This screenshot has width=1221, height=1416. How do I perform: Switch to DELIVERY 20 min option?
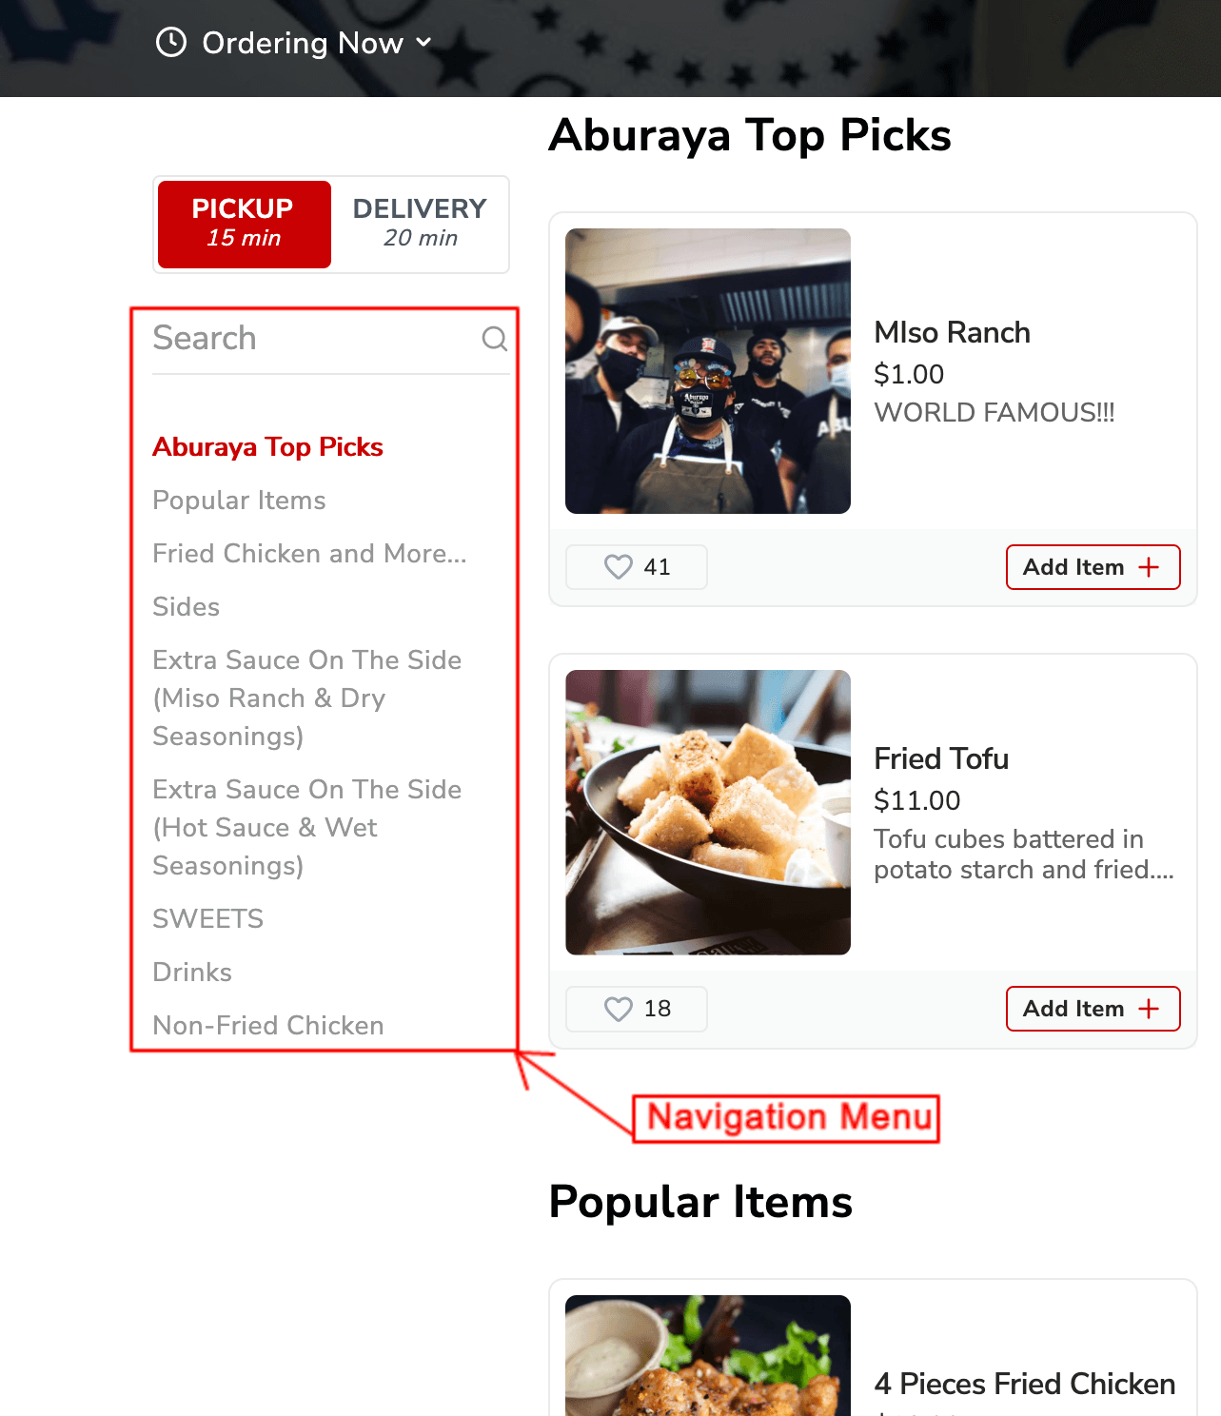420,225
